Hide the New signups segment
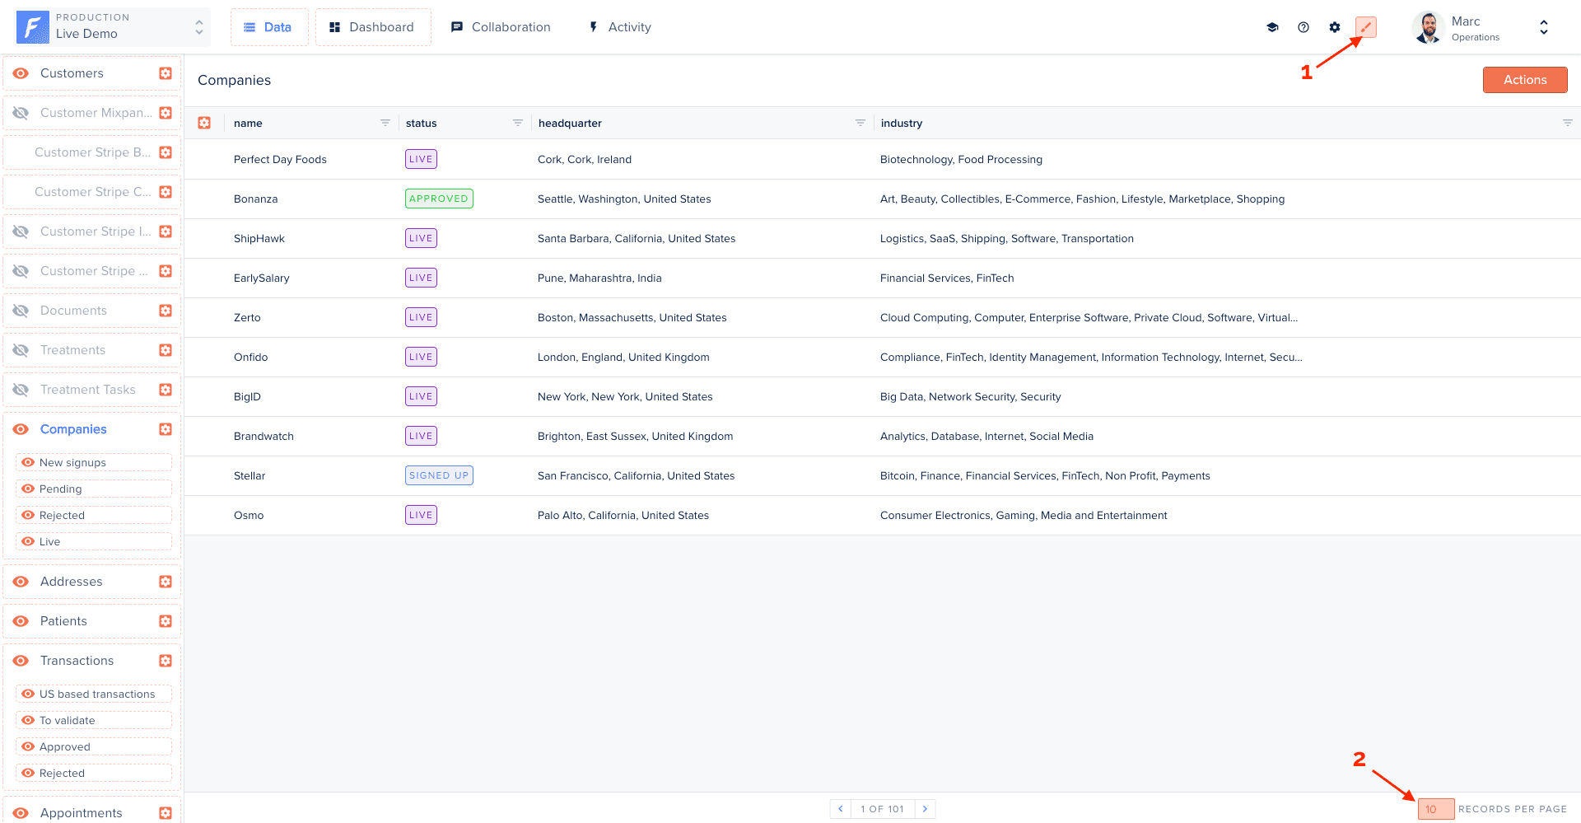 coord(28,462)
